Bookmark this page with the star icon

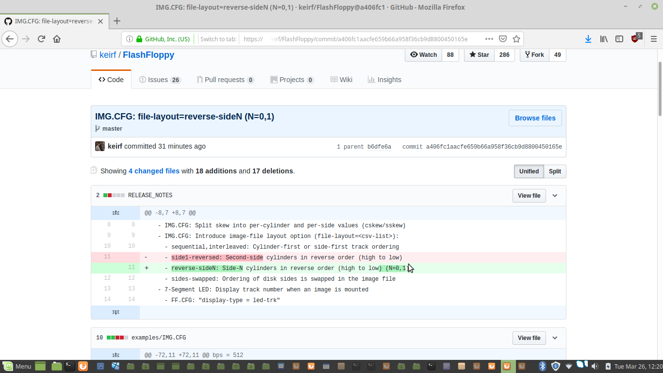pos(516,39)
